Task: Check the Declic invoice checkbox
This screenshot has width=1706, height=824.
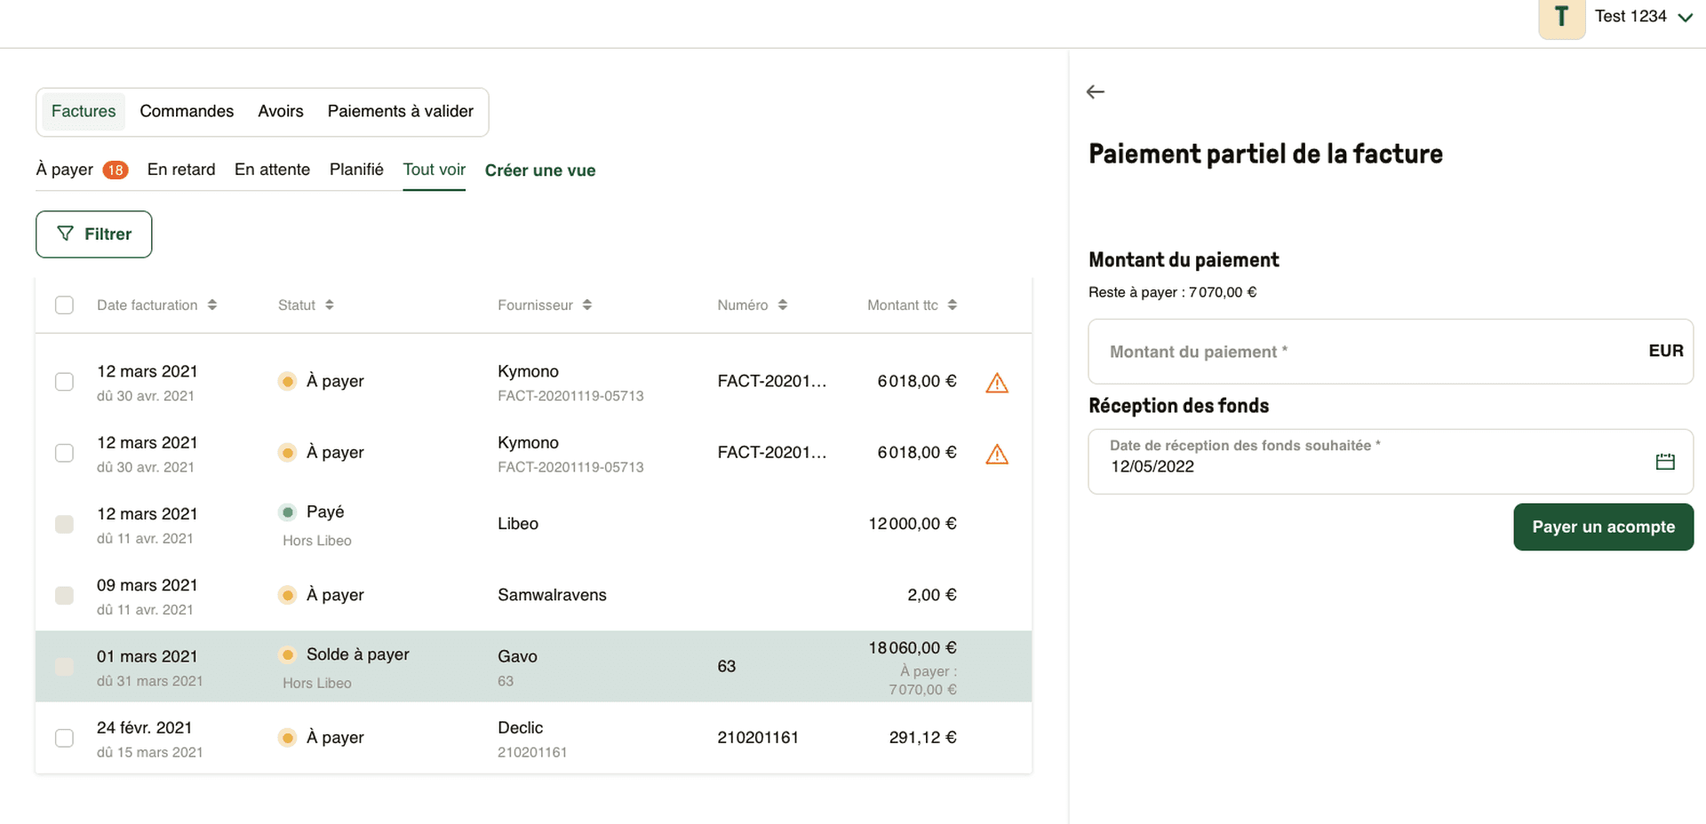Action: point(64,738)
